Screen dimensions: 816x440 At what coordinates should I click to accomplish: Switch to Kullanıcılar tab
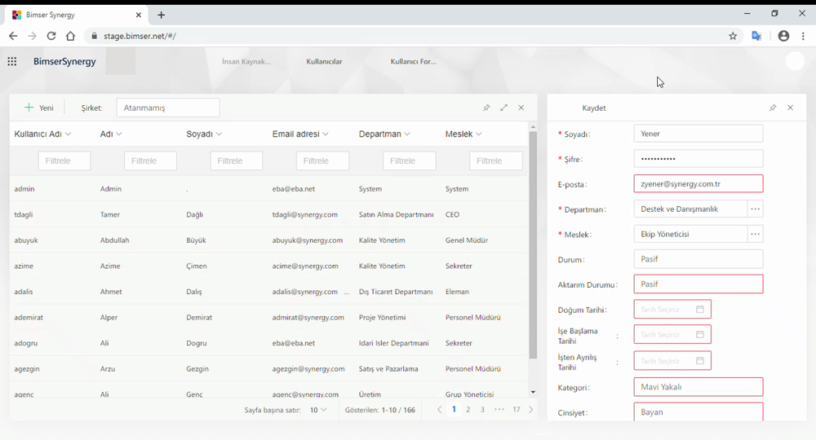(x=324, y=61)
